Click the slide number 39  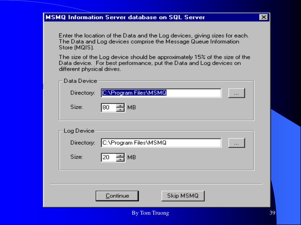click(x=272, y=213)
